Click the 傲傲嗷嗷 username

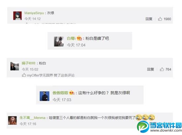60,93
